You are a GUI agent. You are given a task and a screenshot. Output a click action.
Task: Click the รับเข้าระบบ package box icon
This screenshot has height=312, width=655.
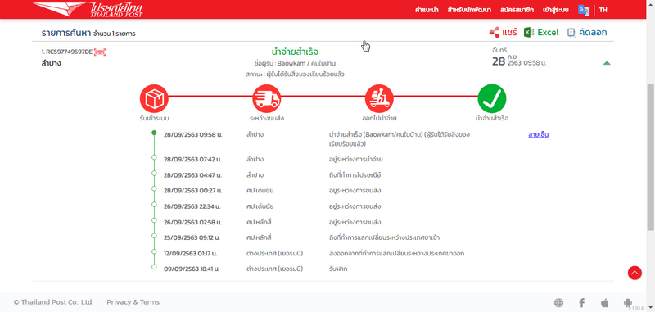click(154, 98)
